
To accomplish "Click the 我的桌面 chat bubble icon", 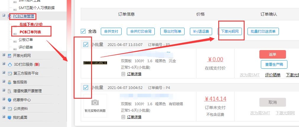I will 10,118.
